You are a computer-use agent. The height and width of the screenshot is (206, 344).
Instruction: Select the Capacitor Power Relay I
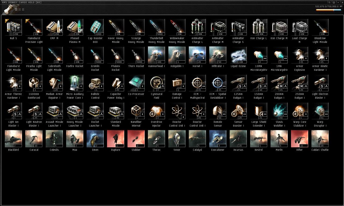point(116,83)
